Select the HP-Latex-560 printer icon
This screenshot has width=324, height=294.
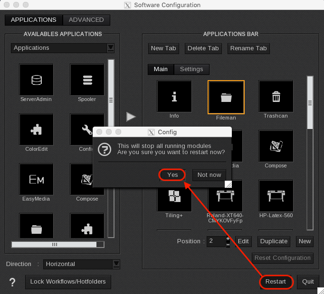276,195
